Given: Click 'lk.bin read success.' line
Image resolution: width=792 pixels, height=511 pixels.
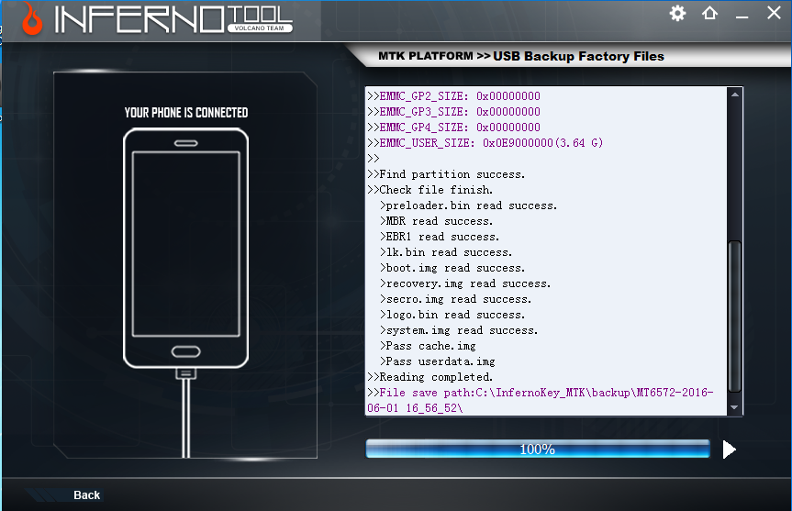Looking at the screenshot, I should [446, 252].
